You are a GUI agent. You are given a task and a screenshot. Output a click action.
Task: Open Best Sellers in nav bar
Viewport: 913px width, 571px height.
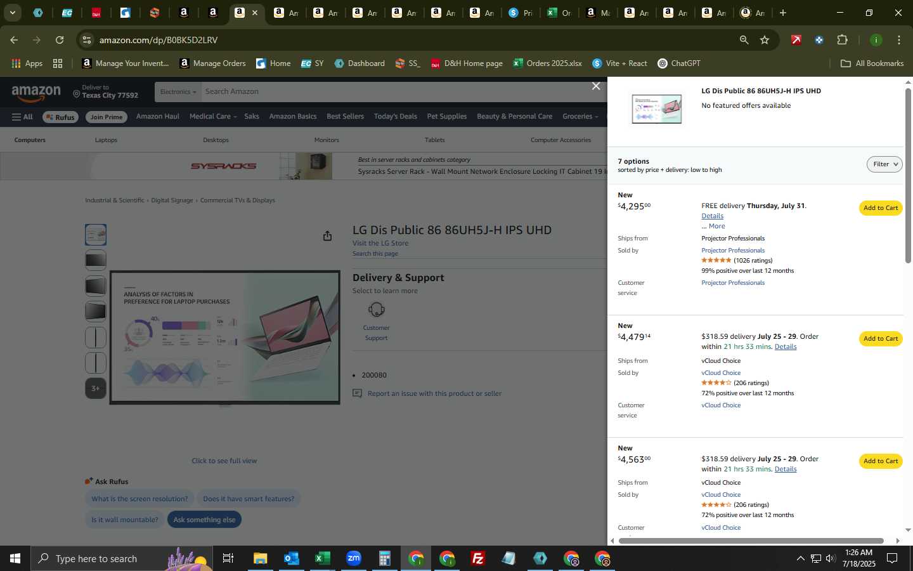[345, 117]
